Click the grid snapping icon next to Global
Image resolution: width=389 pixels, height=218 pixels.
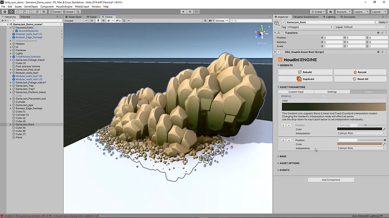point(78,12)
